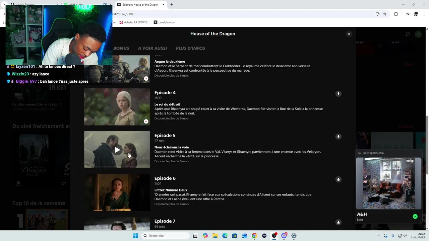Screen dimensions: 429x241
Task: Play Episode 5 via the thumbnail play button
Action: 117,150
